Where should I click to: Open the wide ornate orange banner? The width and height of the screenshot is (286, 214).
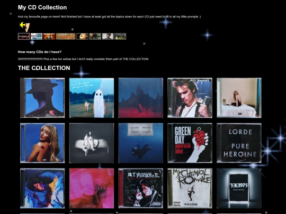[66, 36]
